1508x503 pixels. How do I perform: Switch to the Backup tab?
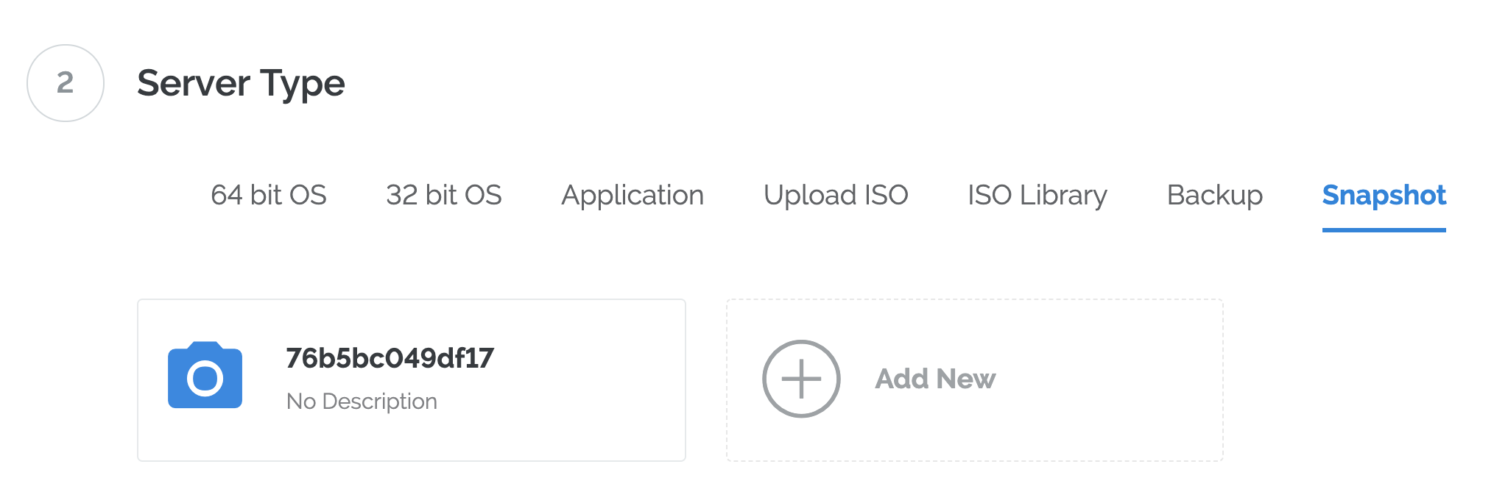pyautogui.click(x=1215, y=195)
